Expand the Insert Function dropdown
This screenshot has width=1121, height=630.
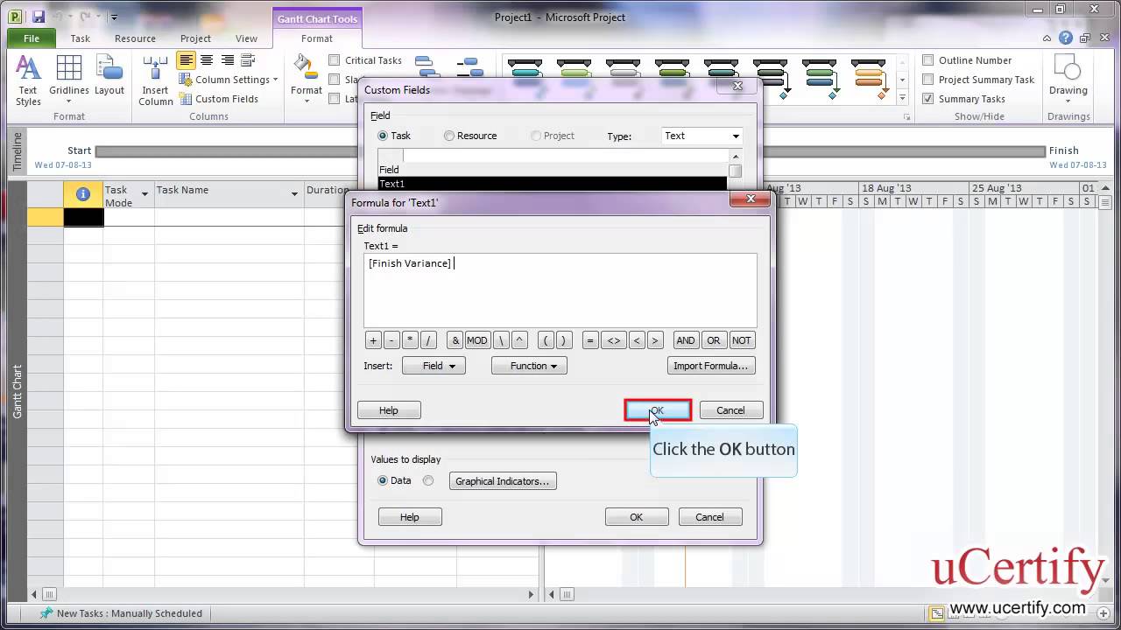tap(529, 366)
